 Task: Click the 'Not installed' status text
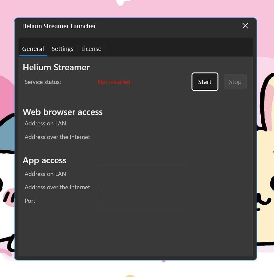[x=114, y=82]
